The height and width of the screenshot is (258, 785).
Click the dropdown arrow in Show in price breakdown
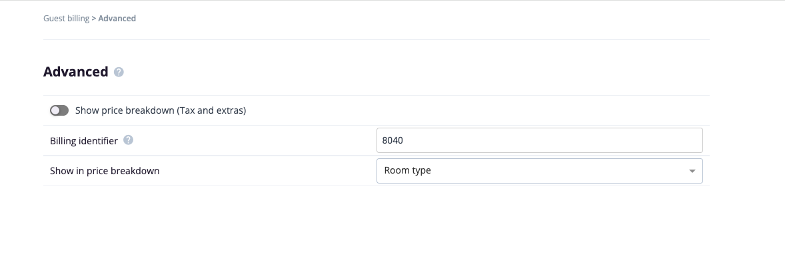[692, 171]
